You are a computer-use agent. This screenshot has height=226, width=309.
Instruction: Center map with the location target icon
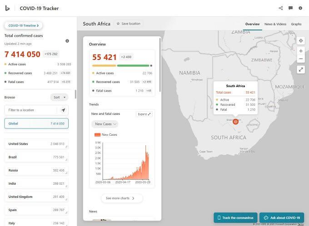click(x=301, y=40)
